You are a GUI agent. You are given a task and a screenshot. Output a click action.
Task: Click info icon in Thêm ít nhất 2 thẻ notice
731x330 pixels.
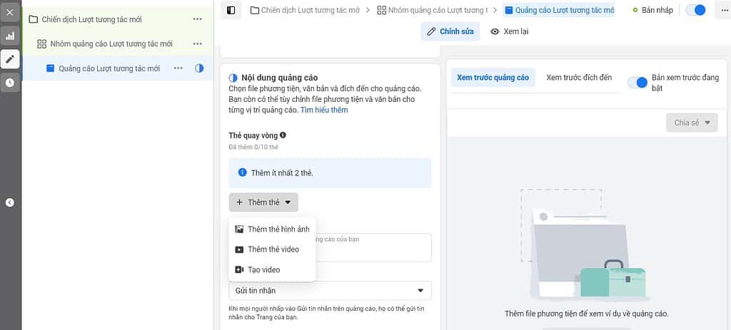click(242, 172)
